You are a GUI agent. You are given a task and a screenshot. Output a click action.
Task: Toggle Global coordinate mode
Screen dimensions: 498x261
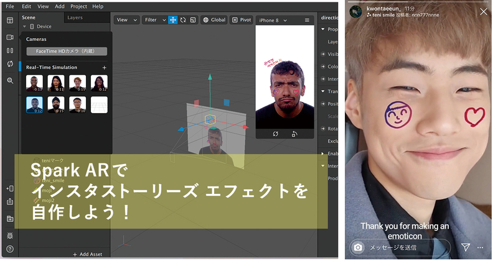coord(214,20)
